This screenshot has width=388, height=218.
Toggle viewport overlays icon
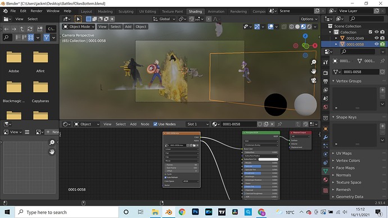[270, 27]
